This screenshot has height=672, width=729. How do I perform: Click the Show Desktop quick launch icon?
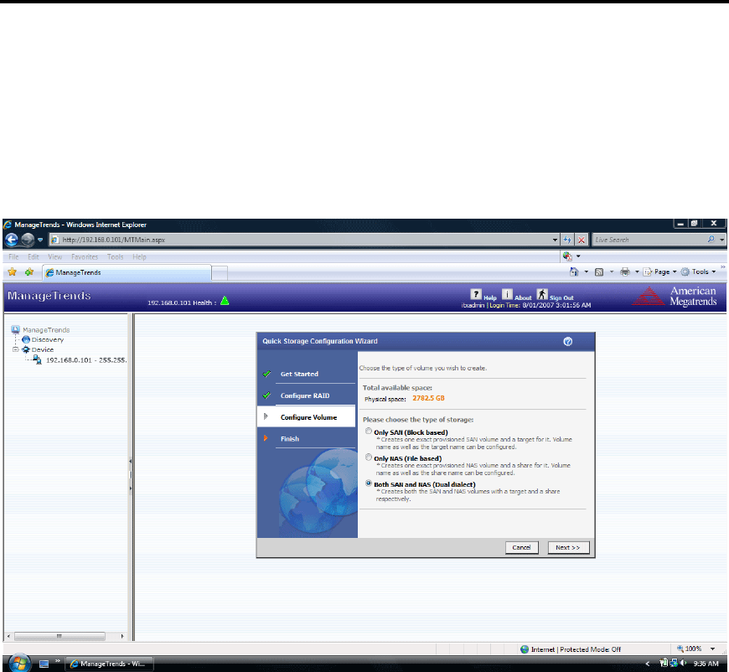point(44,664)
